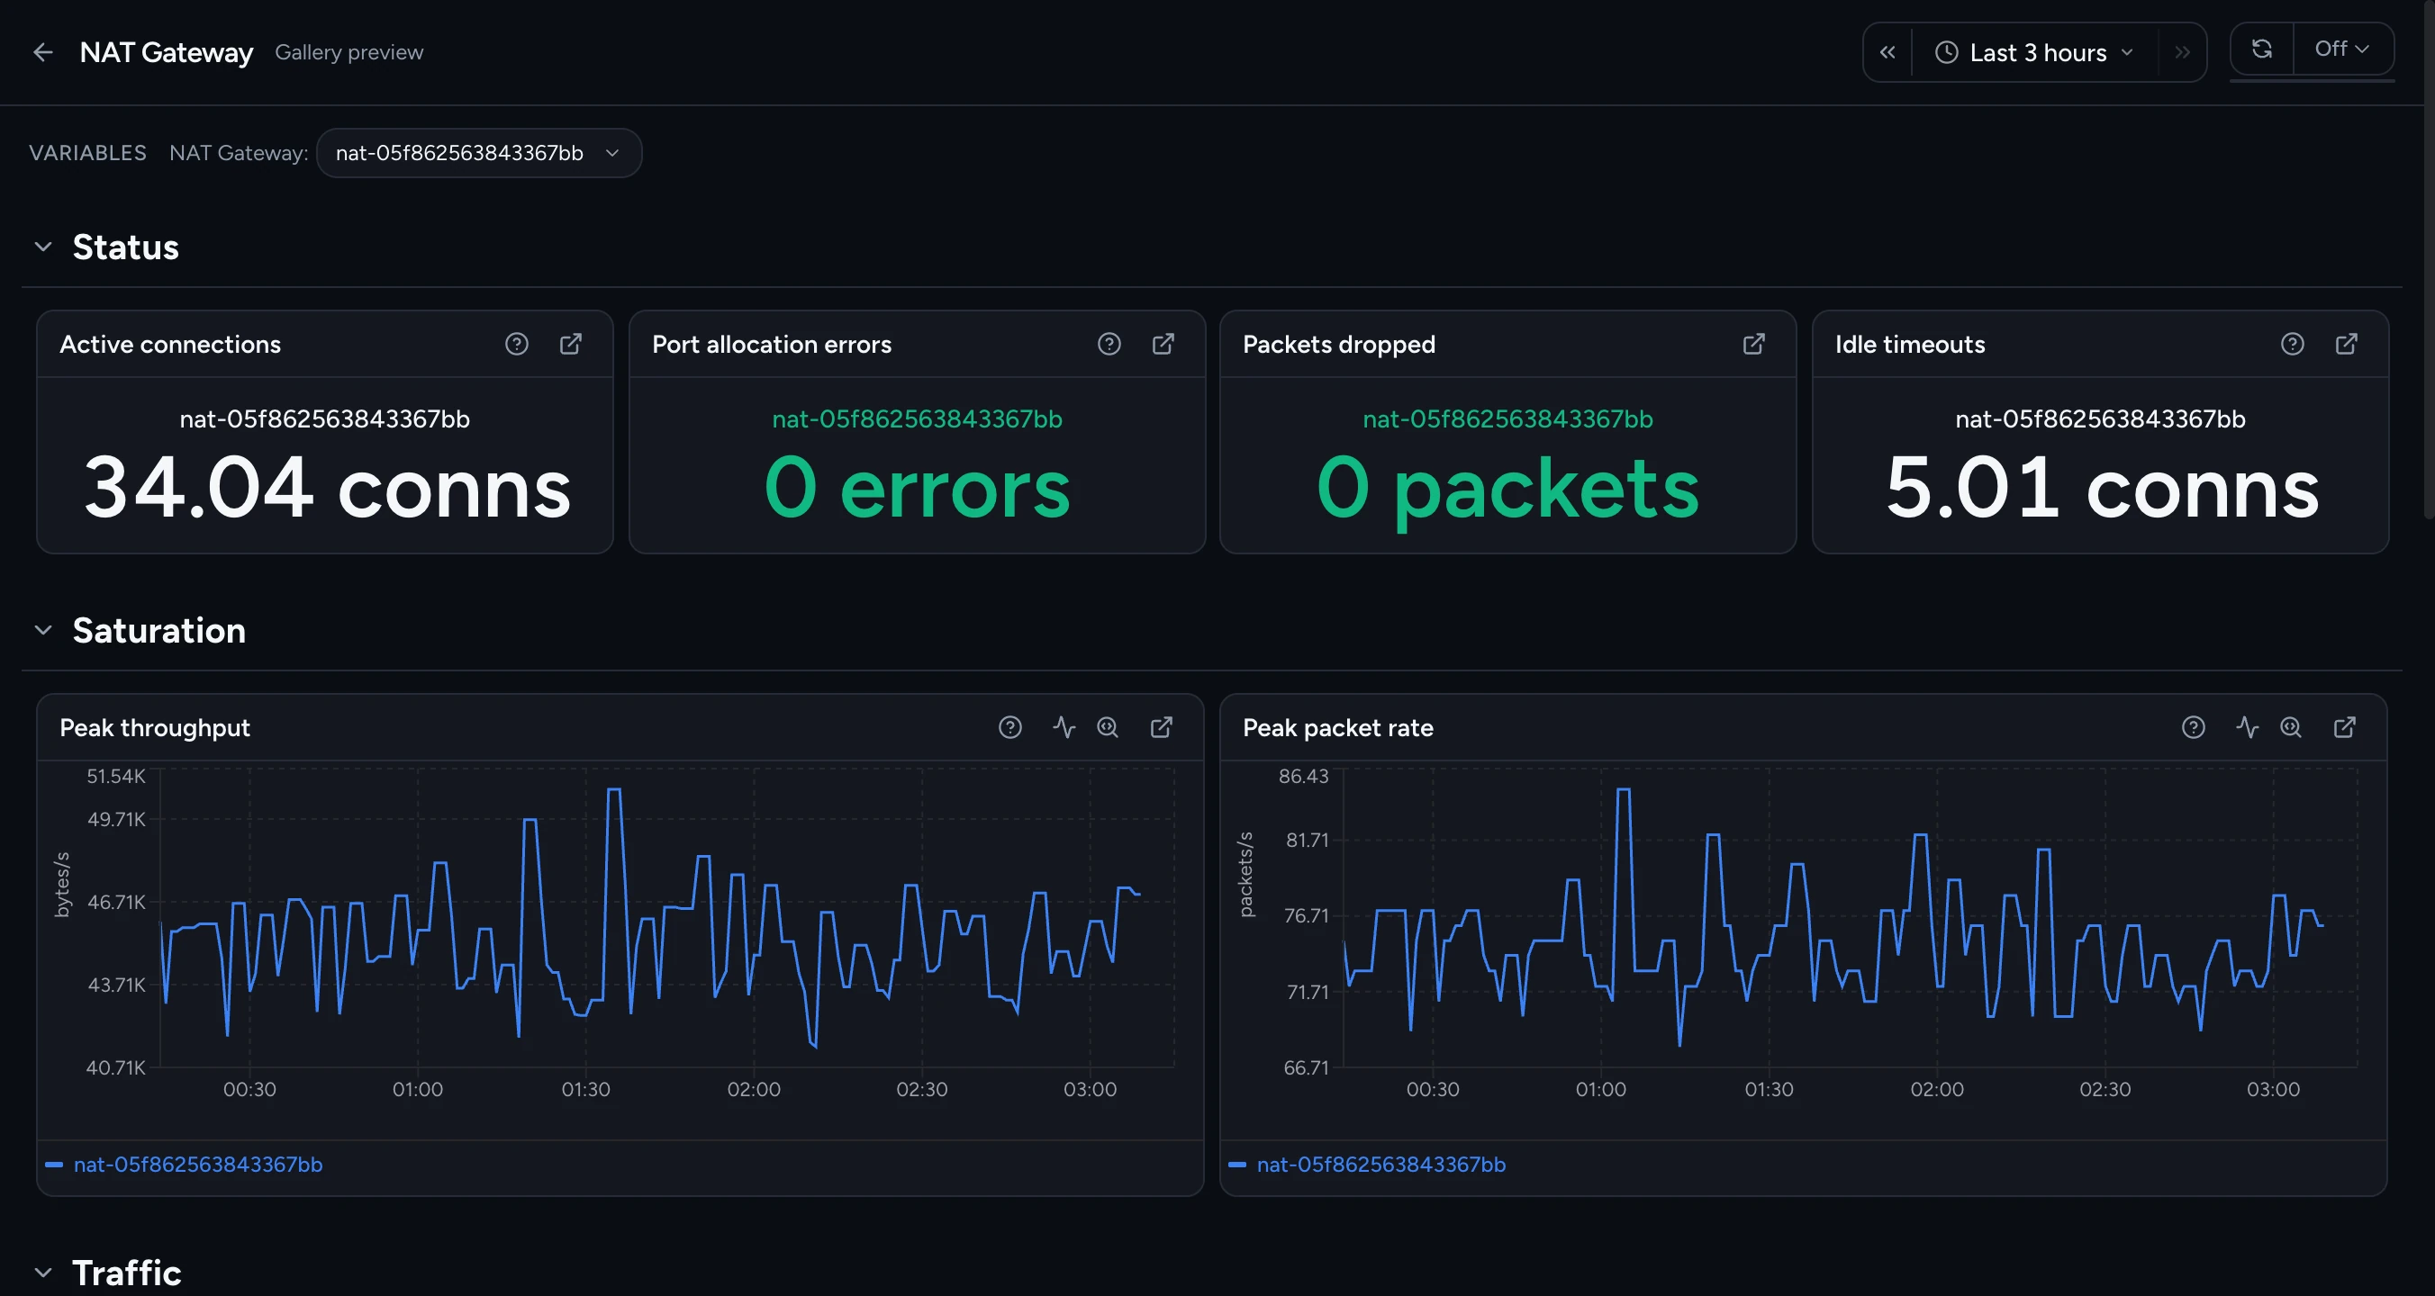The height and width of the screenshot is (1296, 2435).
Task: Go back using the left arrow icon
Action: tap(42, 52)
